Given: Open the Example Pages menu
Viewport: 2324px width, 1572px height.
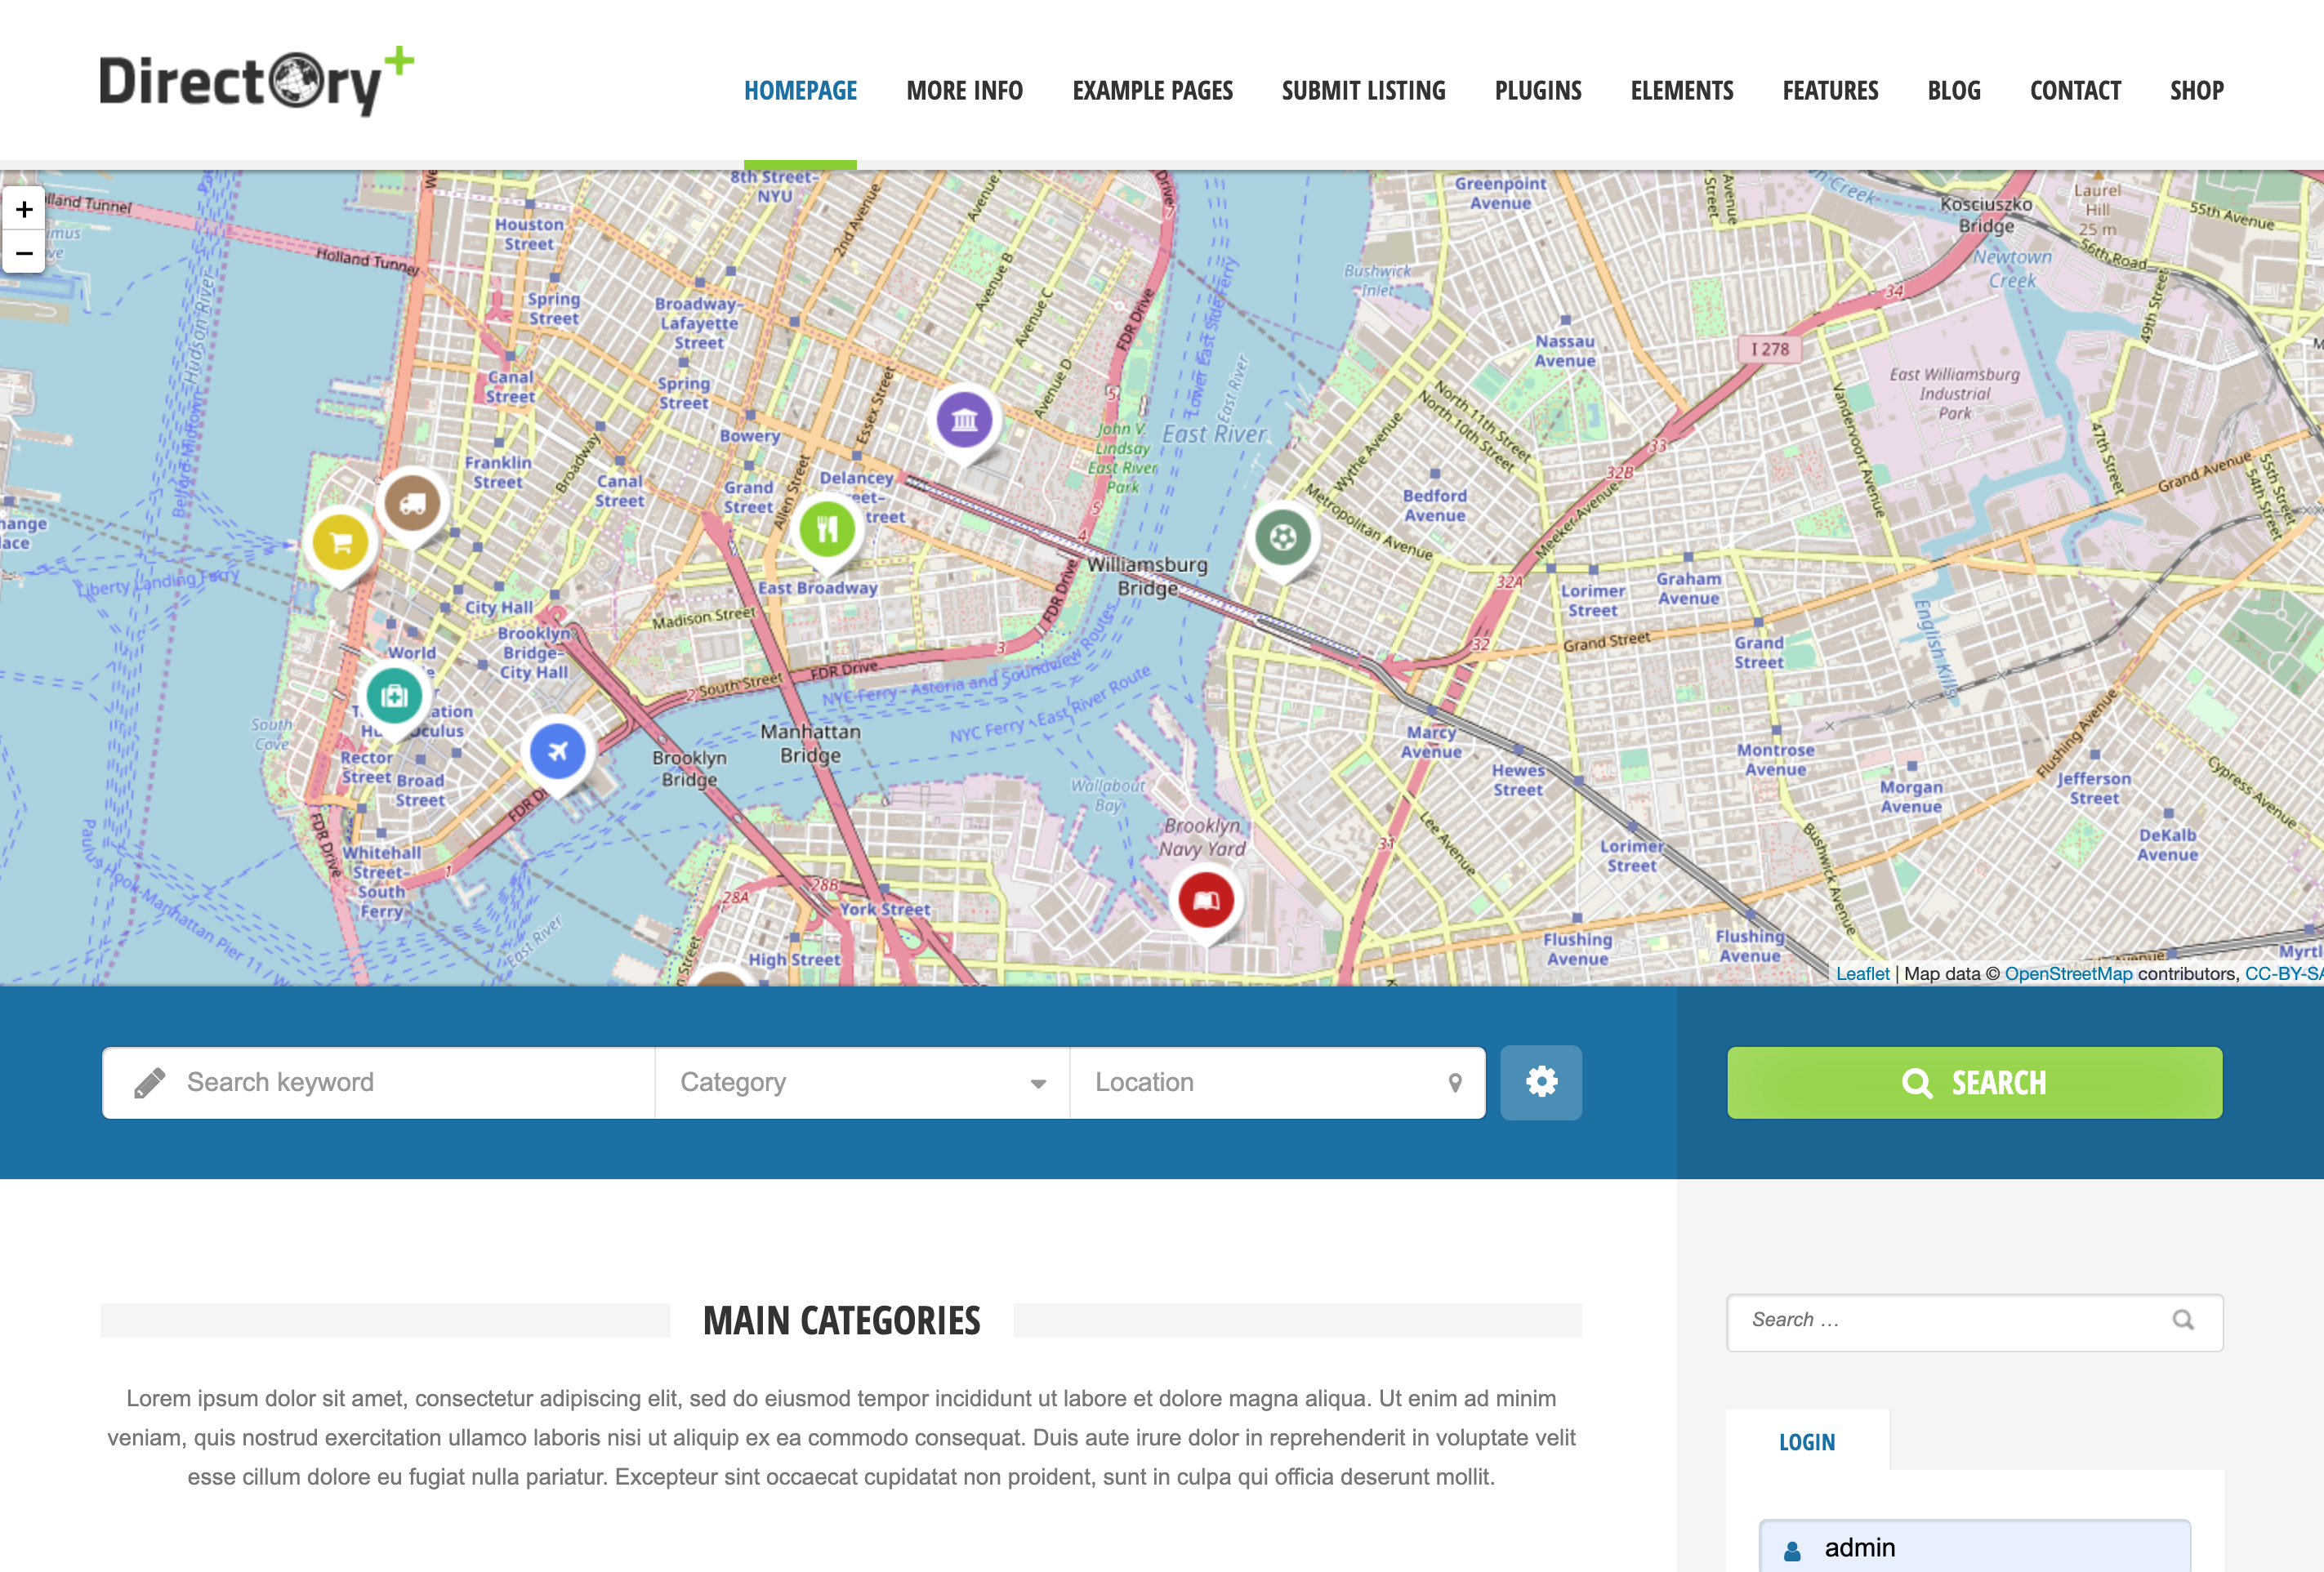Looking at the screenshot, I should [x=1152, y=91].
